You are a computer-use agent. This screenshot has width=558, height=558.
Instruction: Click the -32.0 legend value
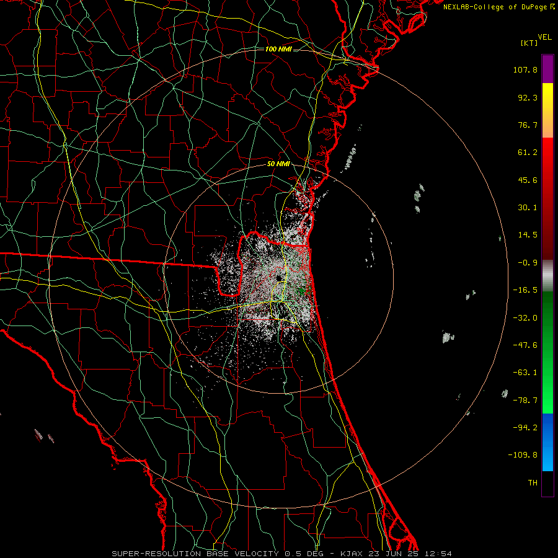525,318
